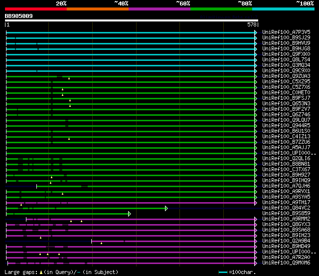Open the UniRef100_B9HVU9 hit
The height and width of the screenshot is (276, 319).
coord(286,43)
